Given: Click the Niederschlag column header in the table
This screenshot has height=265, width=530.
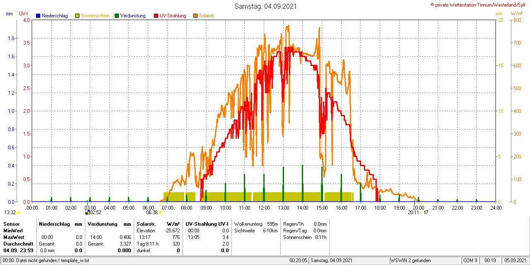Looking at the screenshot, I should click(54, 224).
